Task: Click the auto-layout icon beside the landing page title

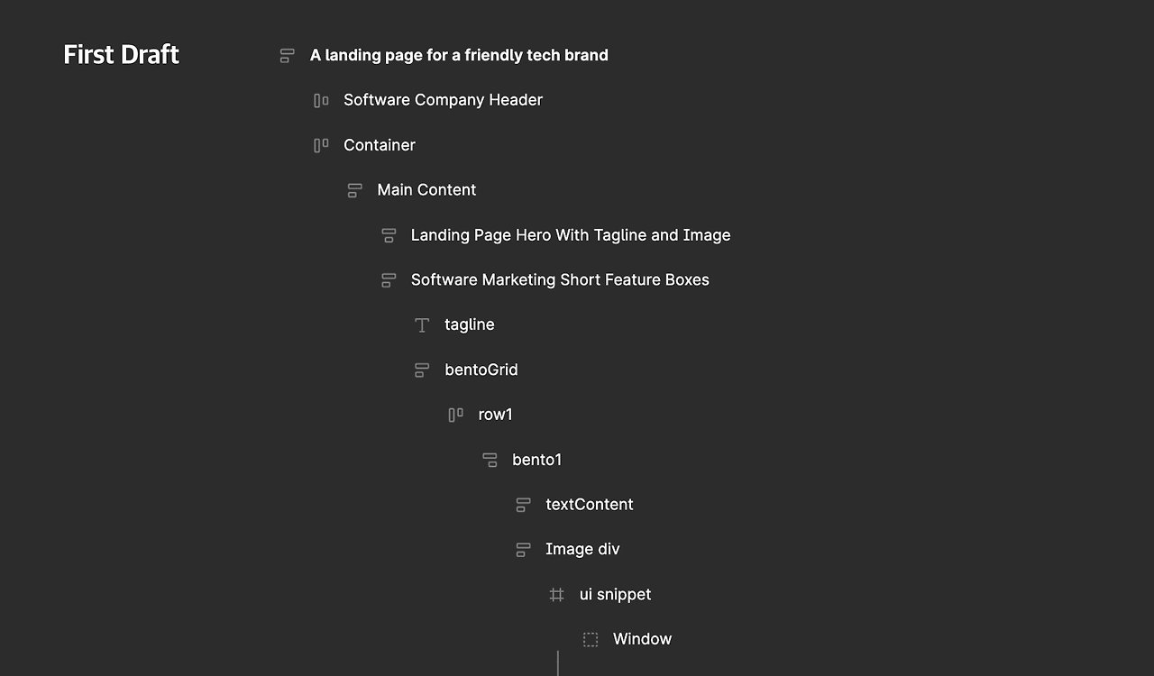Action: point(287,56)
